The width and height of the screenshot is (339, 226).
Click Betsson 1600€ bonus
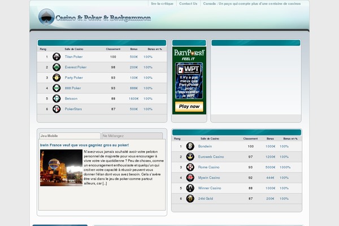click(x=133, y=99)
